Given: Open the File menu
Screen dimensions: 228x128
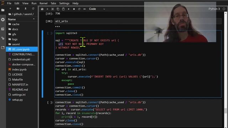Looking at the screenshot, I should click(x=9, y=3).
